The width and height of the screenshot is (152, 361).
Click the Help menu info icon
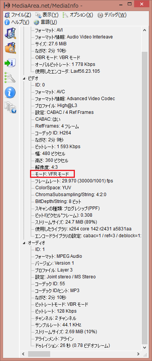7,22
